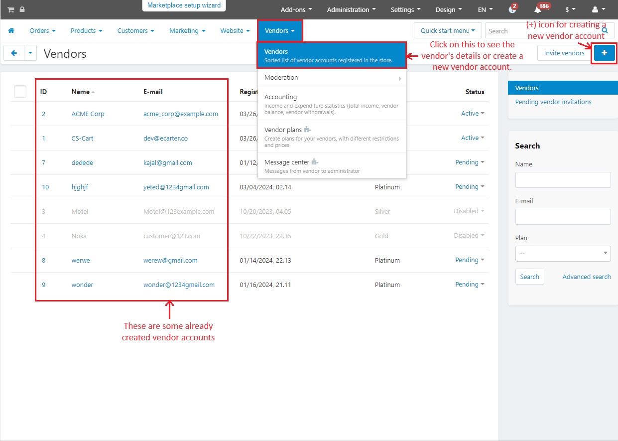
Task: Open the Plan select box in Search
Action: click(x=563, y=253)
